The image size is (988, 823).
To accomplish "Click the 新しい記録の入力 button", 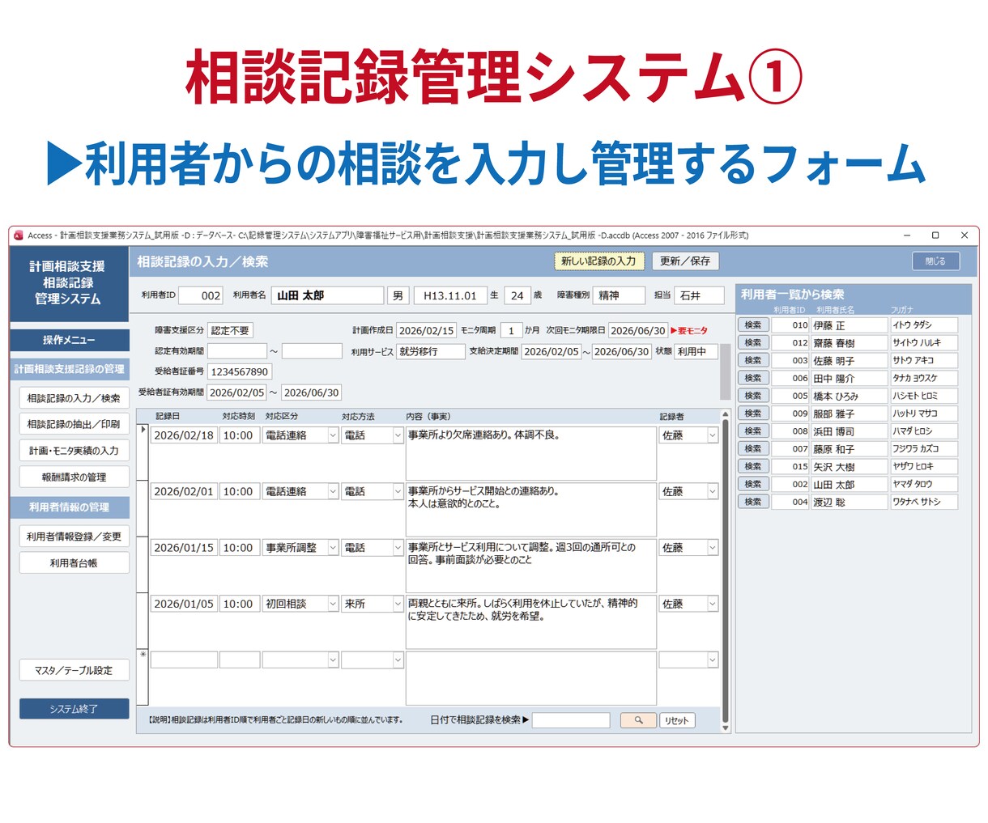I will [598, 261].
